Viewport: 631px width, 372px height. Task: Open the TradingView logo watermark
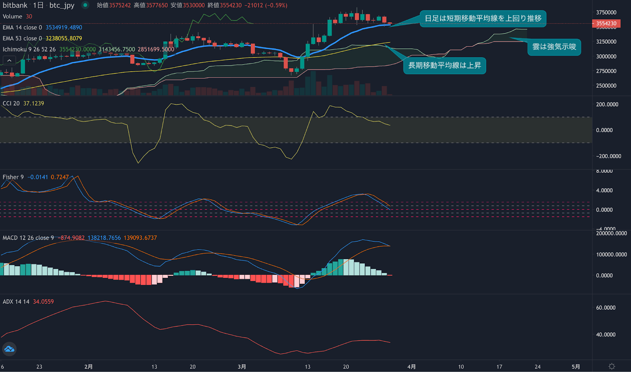(9, 348)
